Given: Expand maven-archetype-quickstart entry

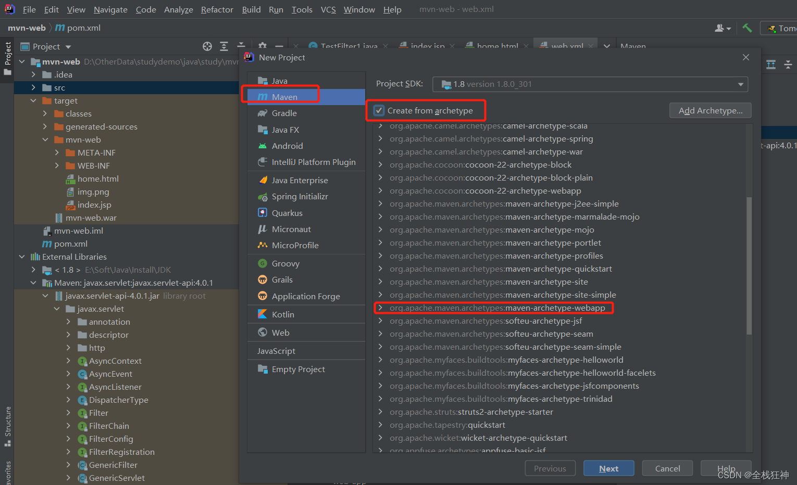Looking at the screenshot, I should point(380,269).
